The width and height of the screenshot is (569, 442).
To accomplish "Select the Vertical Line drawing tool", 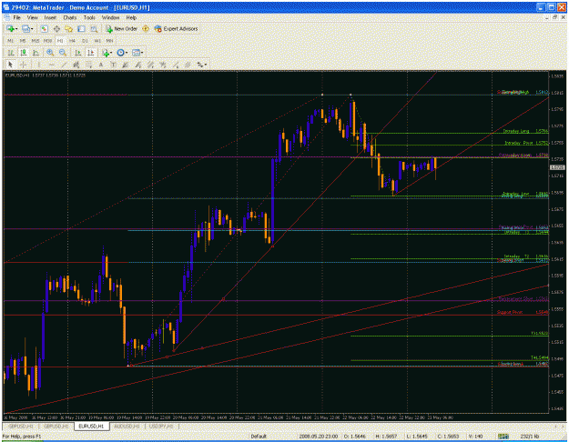I will coord(38,65).
